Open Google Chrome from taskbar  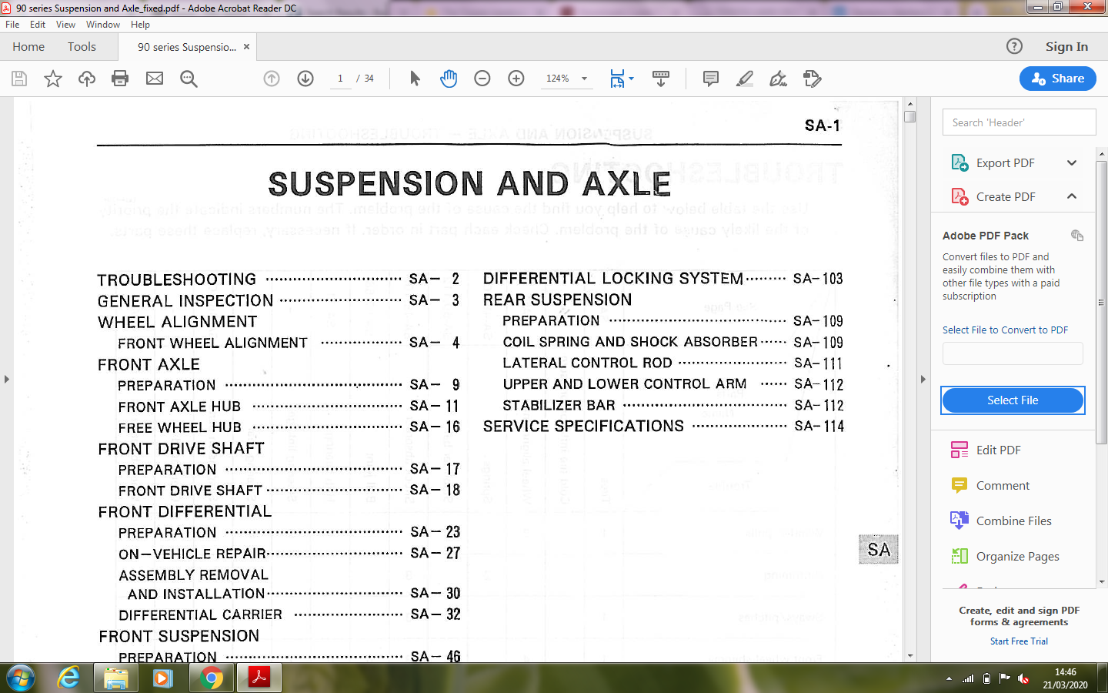click(211, 678)
